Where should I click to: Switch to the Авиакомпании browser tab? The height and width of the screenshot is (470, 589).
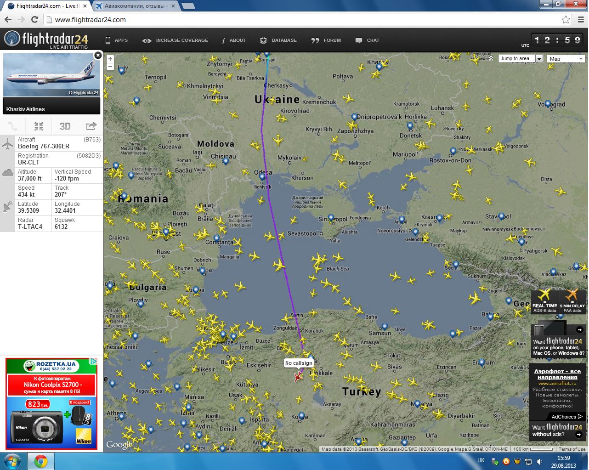point(136,6)
